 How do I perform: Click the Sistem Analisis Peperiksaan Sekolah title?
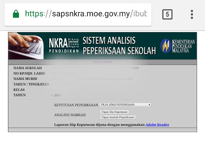(x=119, y=45)
